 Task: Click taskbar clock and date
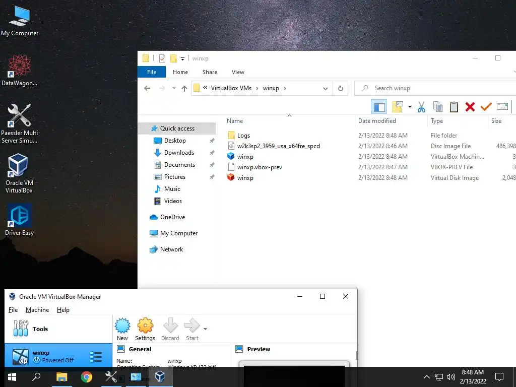tap(473, 377)
